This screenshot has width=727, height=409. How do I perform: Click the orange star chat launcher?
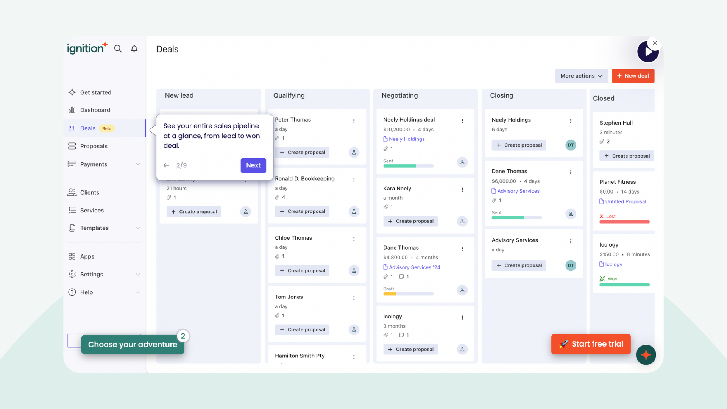coord(646,355)
